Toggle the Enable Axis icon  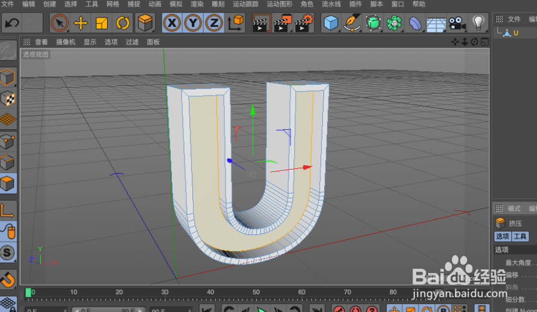pyautogui.click(x=8, y=210)
